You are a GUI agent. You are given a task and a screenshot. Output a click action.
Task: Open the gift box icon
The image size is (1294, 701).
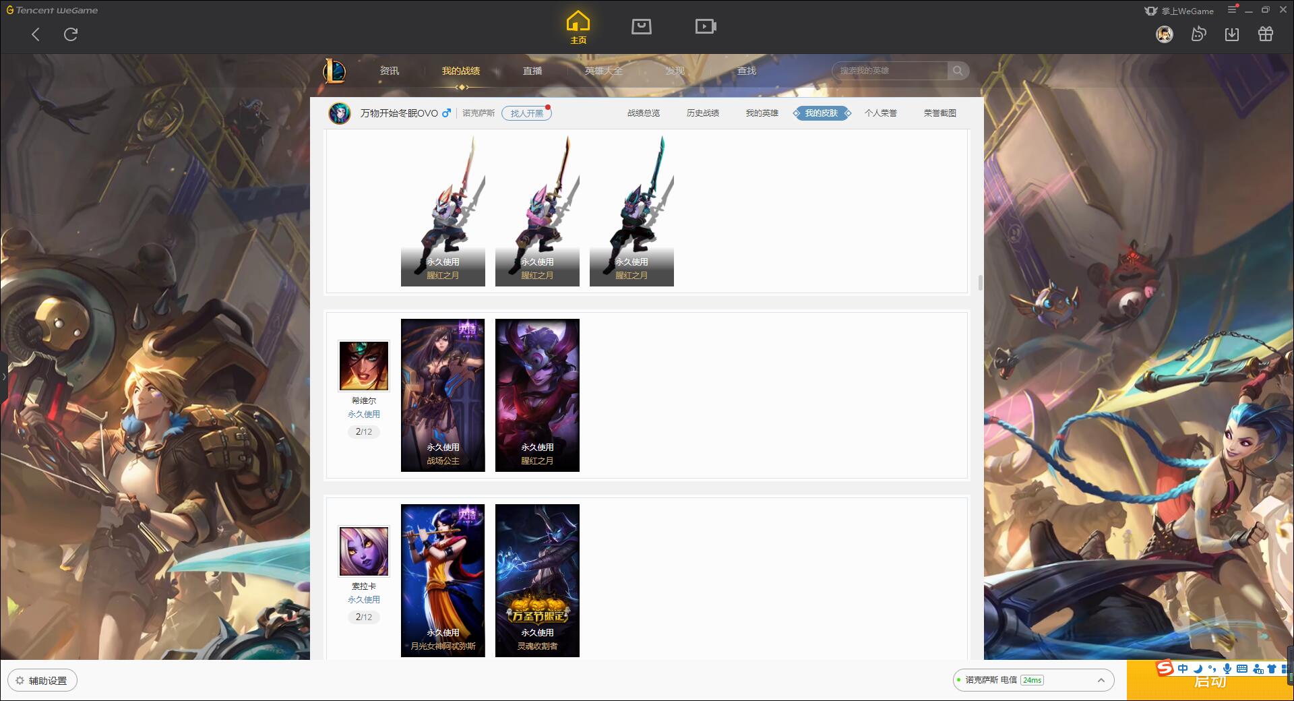coord(1266,34)
